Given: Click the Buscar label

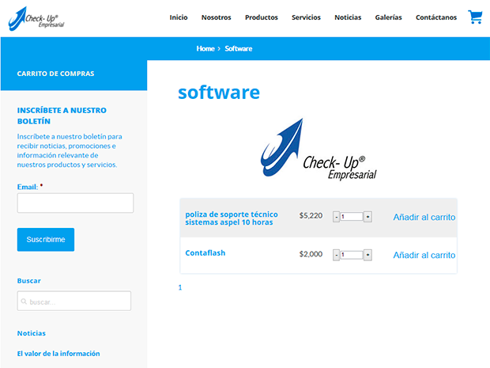Looking at the screenshot, I should coord(28,281).
